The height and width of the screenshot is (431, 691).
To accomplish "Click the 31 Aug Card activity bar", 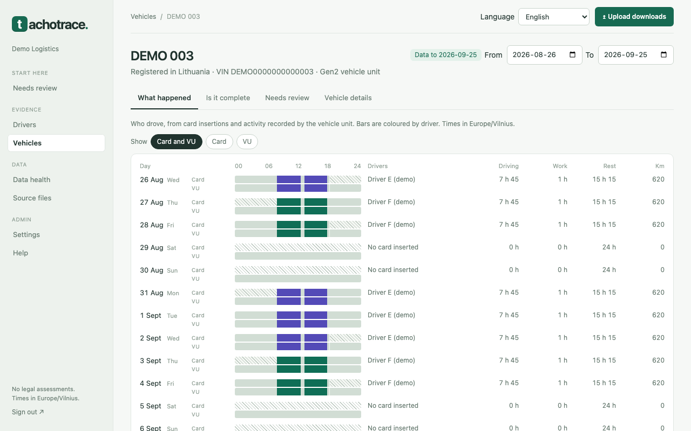I will point(298,293).
